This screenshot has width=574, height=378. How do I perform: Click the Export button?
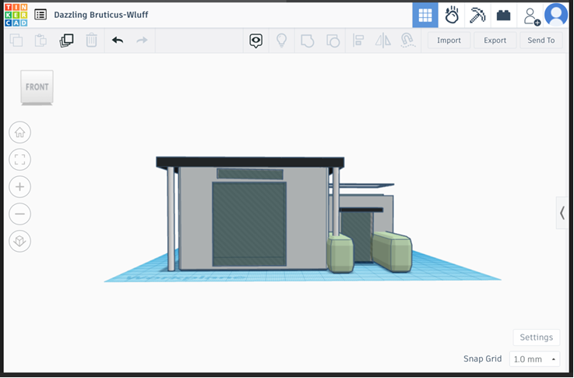click(x=495, y=41)
